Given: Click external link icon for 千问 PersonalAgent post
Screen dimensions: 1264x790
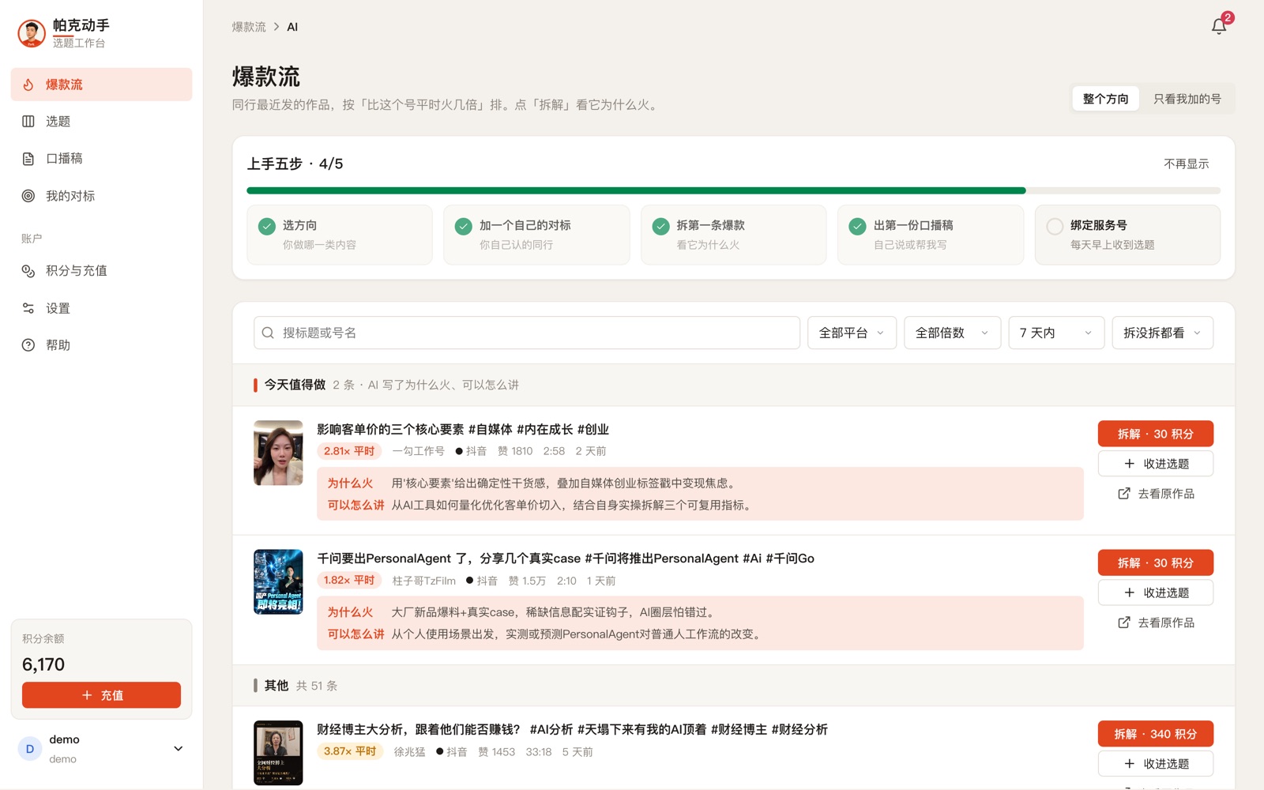Looking at the screenshot, I should [x=1124, y=623].
